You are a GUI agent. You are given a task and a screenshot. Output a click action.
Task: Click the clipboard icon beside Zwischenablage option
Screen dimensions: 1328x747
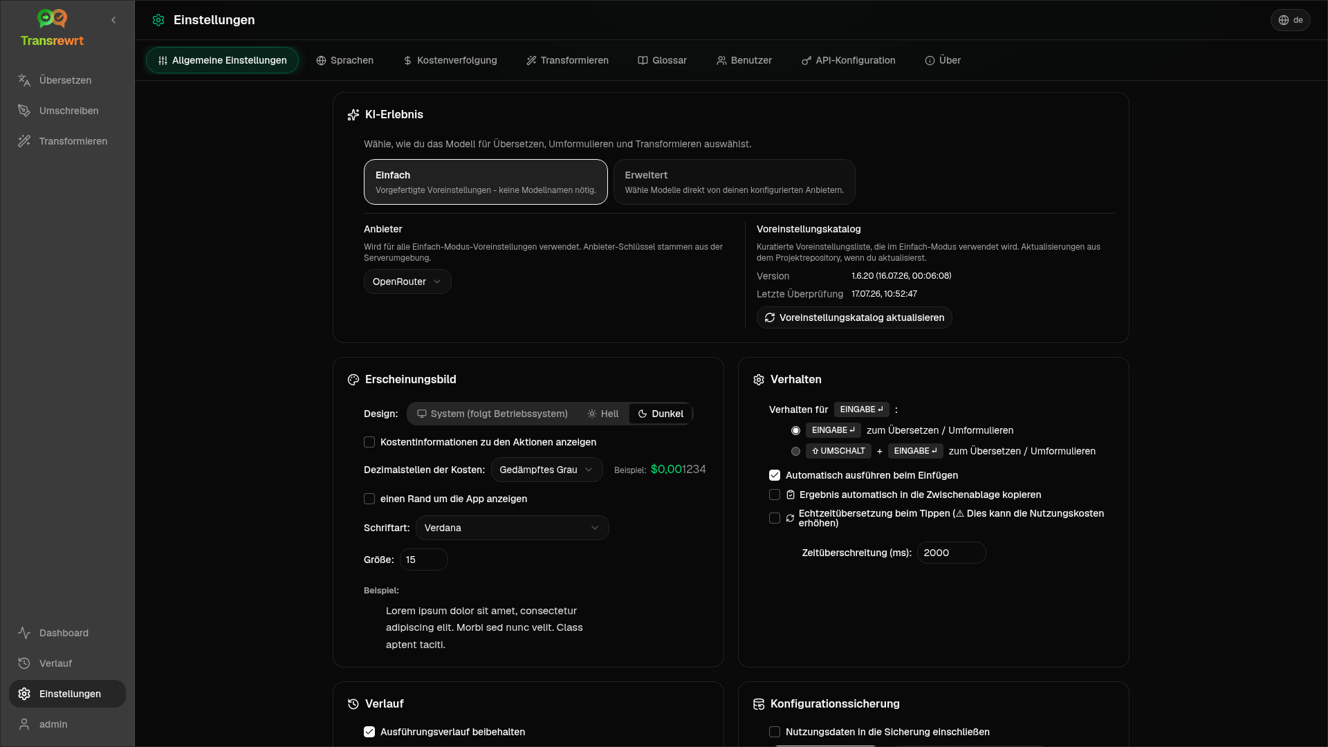tap(791, 495)
